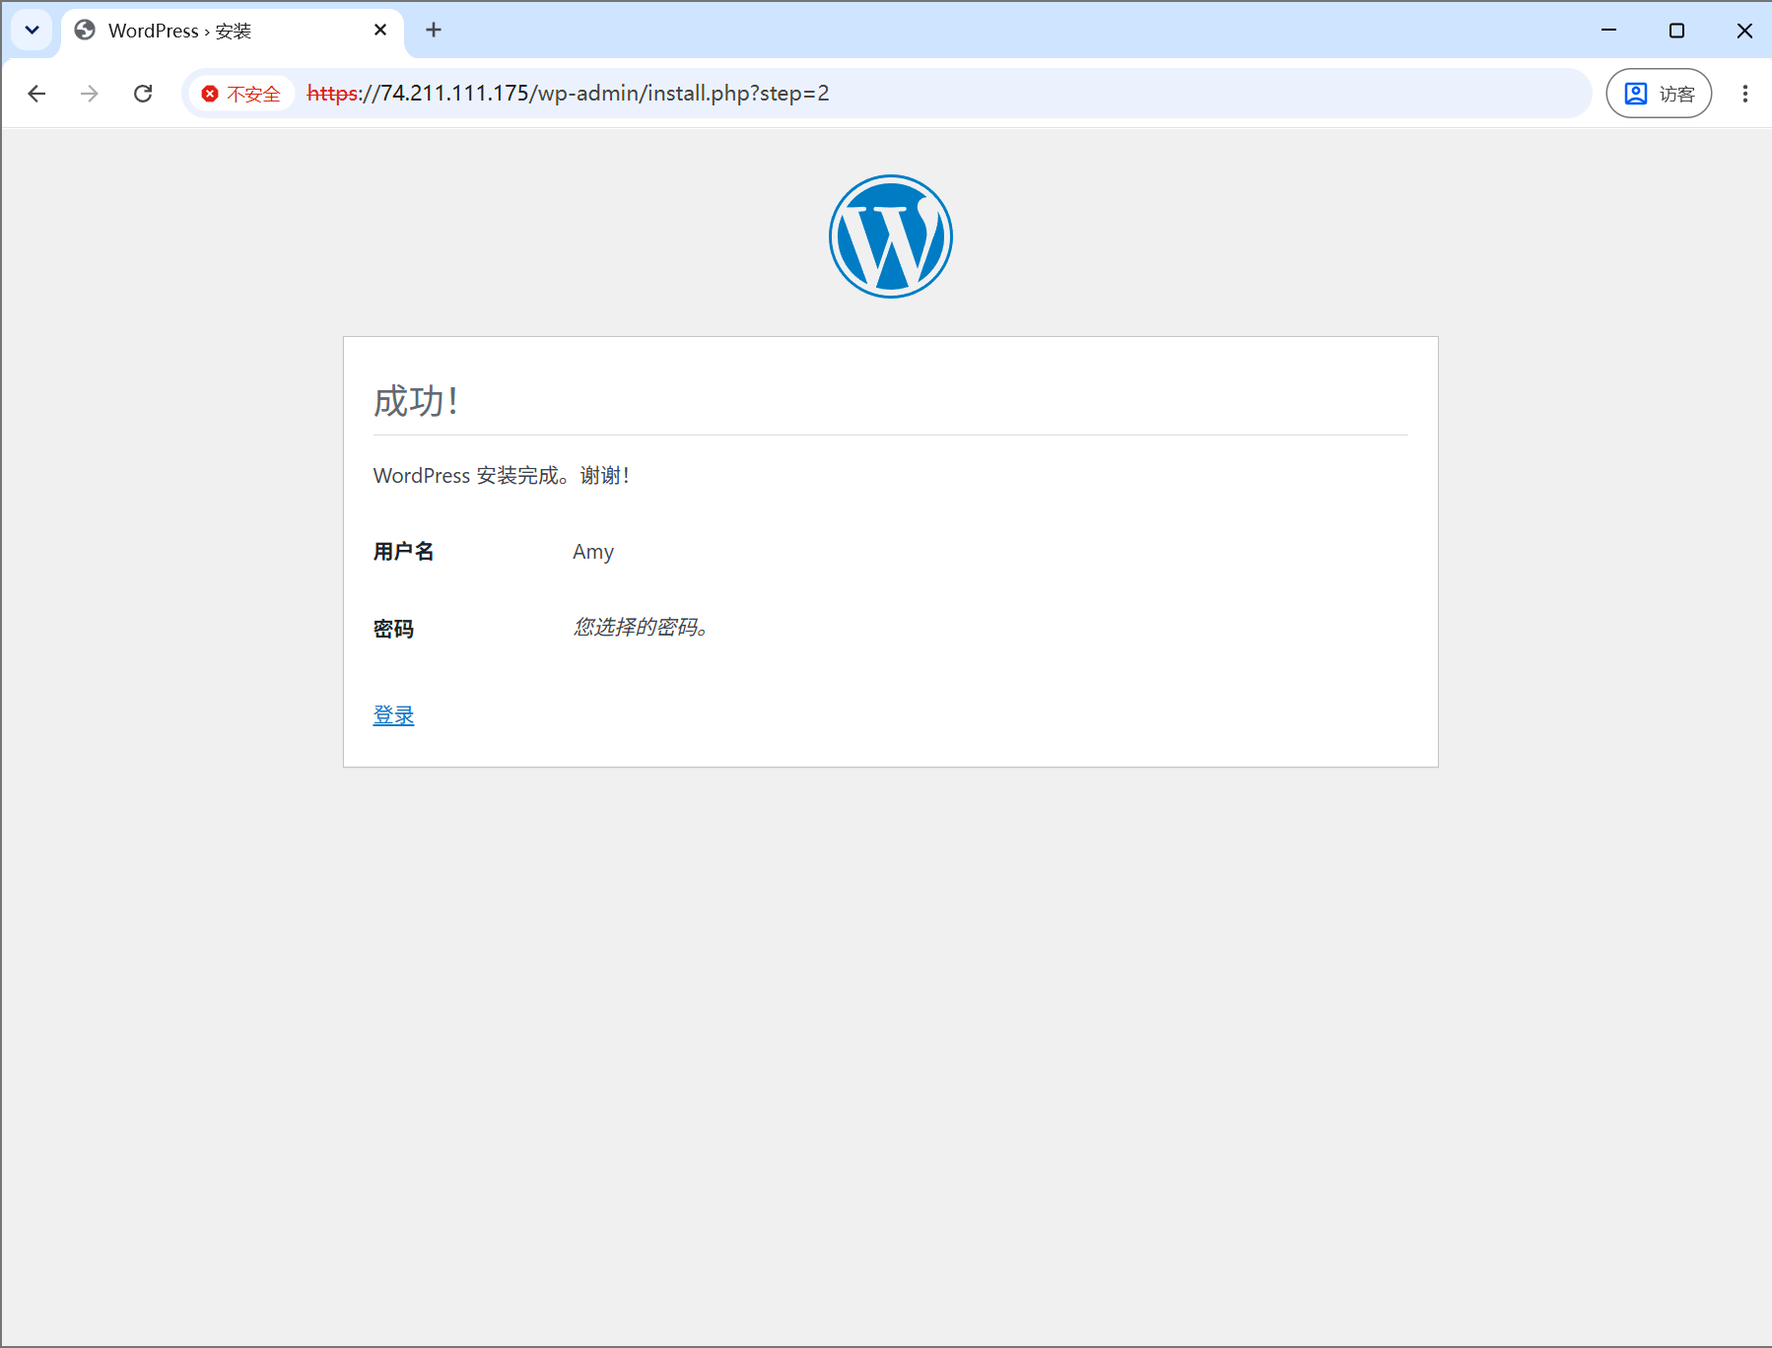Click the 成功! heading
1772x1348 pixels.
[416, 401]
